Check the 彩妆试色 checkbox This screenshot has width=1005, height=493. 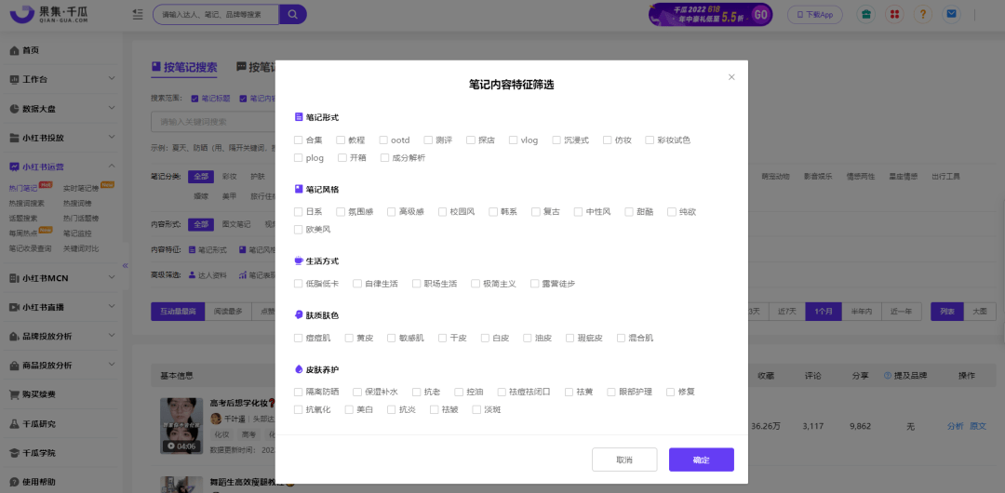click(650, 140)
